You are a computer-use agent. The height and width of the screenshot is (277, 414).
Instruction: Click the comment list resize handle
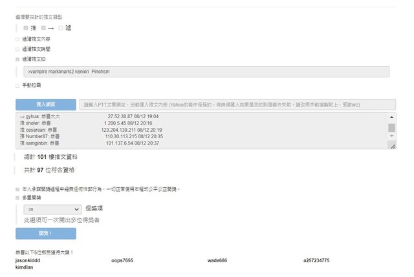coord(392,147)
